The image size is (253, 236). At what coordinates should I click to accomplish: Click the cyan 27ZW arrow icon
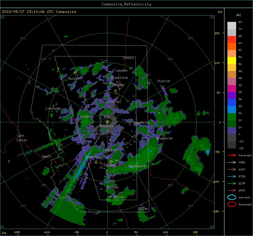tap(232, 177)
